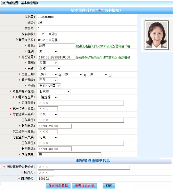
Task: Open 户别 dropdown showing 非农业户口
Action: tap(49, 86)
